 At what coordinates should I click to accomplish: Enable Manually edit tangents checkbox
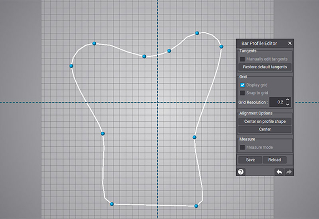pos(242,59)
